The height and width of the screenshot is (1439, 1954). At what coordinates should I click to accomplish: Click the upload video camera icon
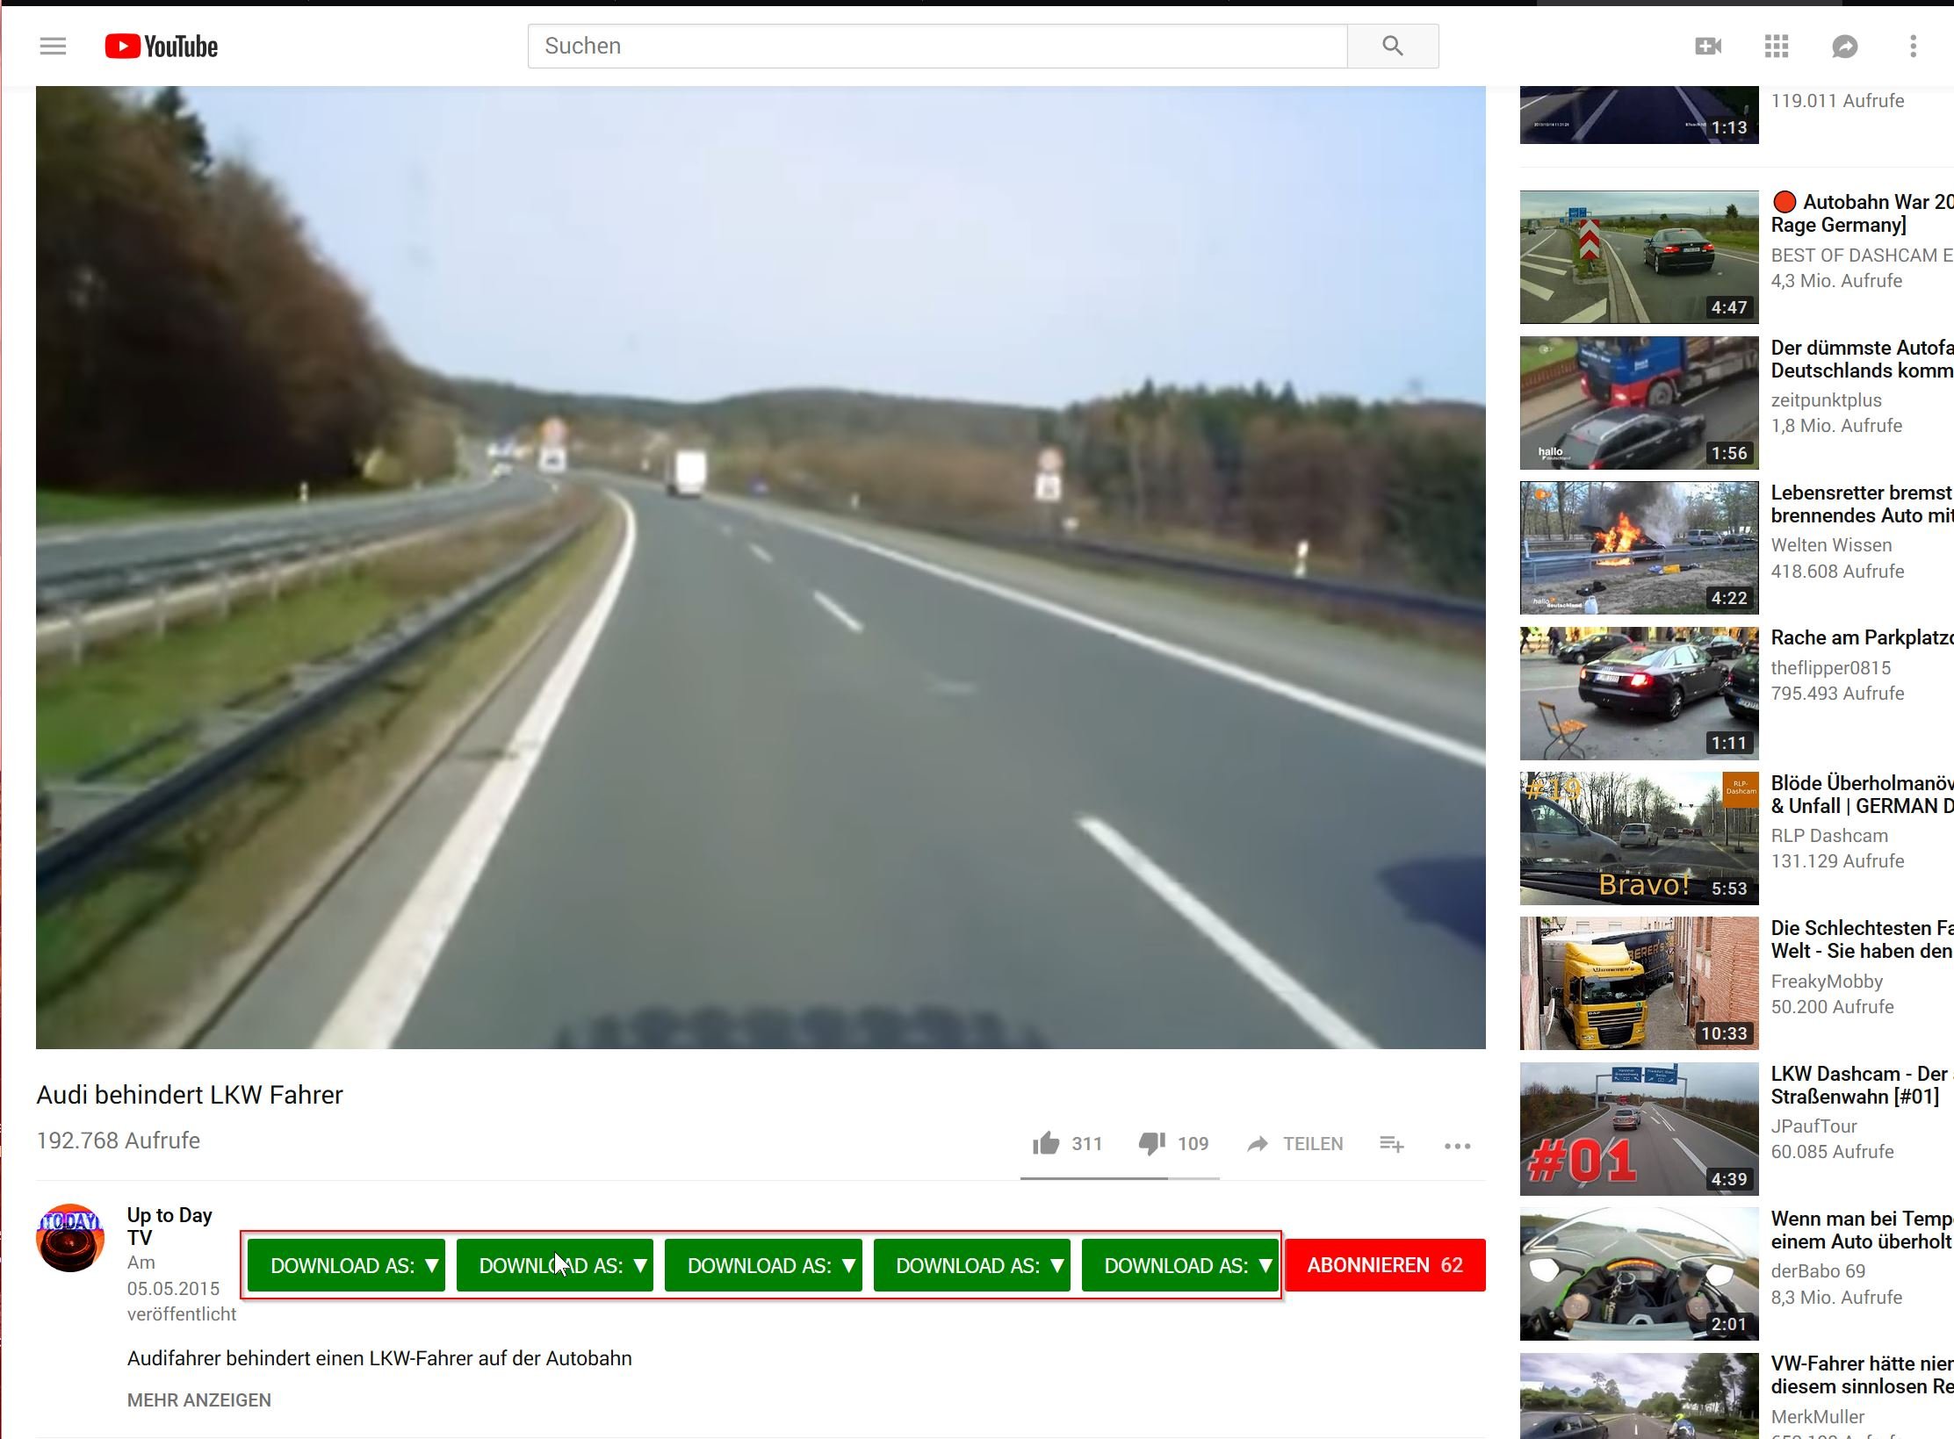[x=1707, y=46]
